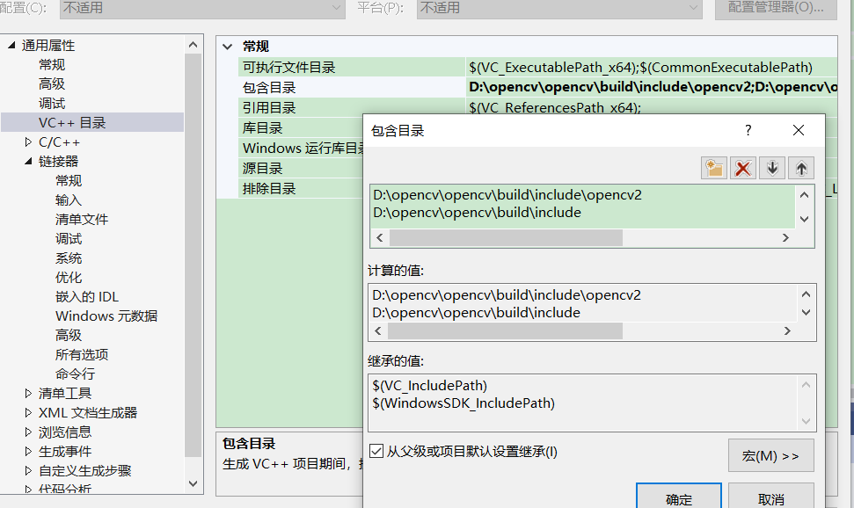This screenshot has height=508, width=854.
Task: Expand the 自定义生成步骤 node
Action: pos(28,470)
